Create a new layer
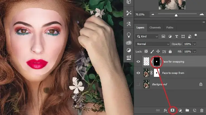Viewport: 206px width, 115px height. 195,110
